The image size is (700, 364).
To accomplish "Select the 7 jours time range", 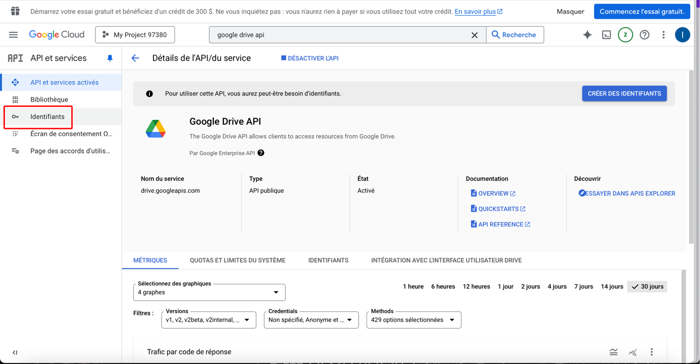I will [583, 287].
